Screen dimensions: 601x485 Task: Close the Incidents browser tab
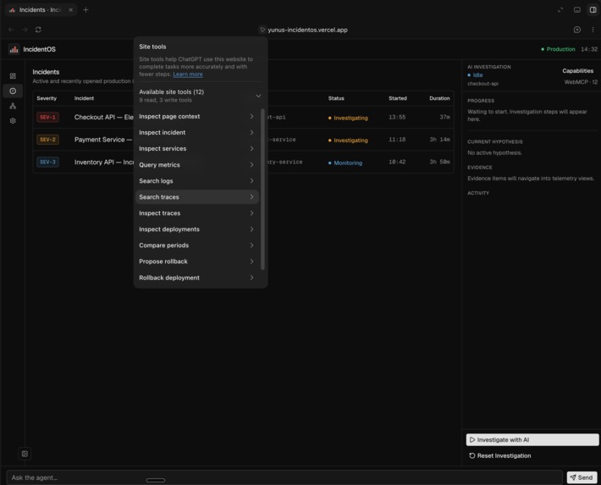(x=71, y=10)
